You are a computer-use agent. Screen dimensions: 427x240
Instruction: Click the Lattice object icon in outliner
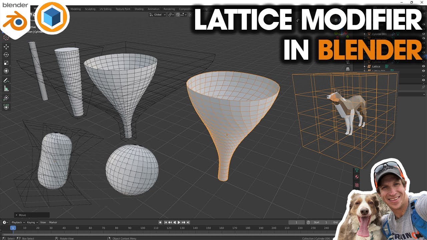[x=369, y=67]
